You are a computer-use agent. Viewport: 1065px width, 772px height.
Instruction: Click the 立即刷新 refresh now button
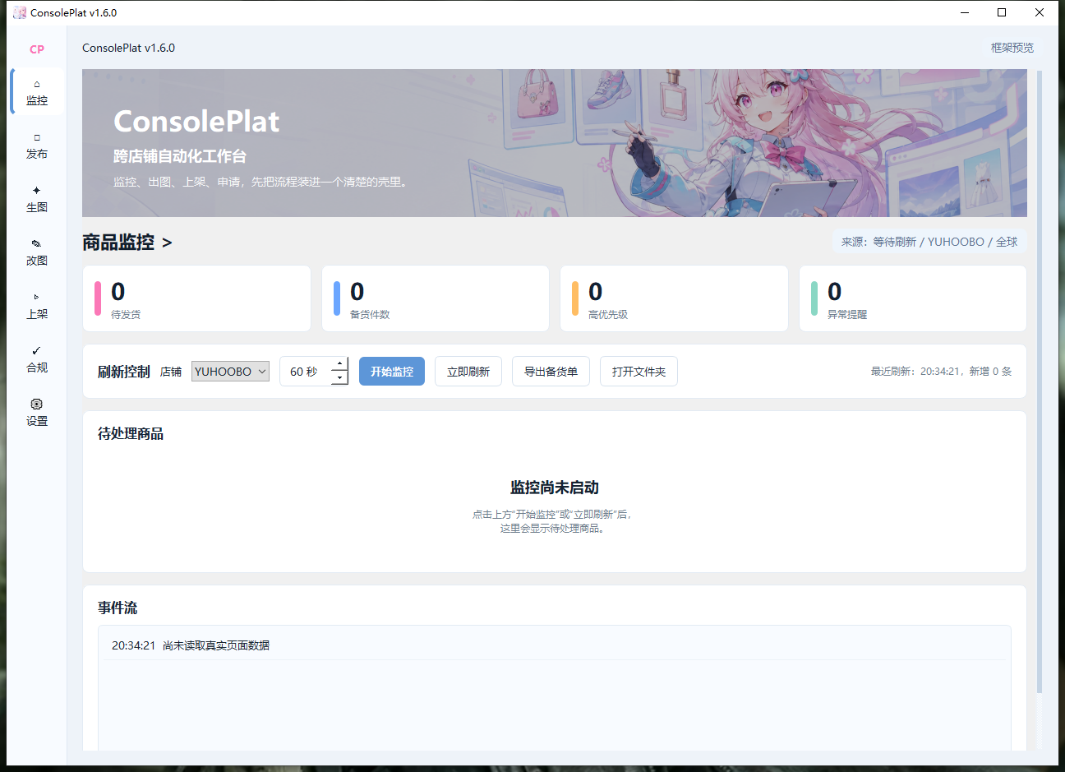(468, 372)
